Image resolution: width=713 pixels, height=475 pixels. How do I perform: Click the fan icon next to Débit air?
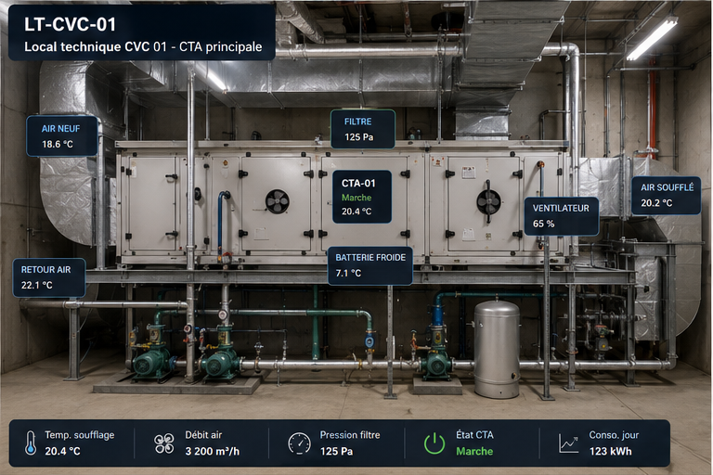(163, 443)
